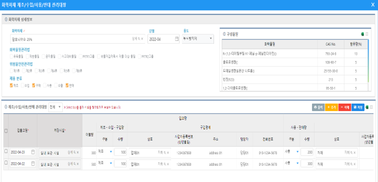Check the PRTR1그룹 checkbox

click(x=80, y=56)
